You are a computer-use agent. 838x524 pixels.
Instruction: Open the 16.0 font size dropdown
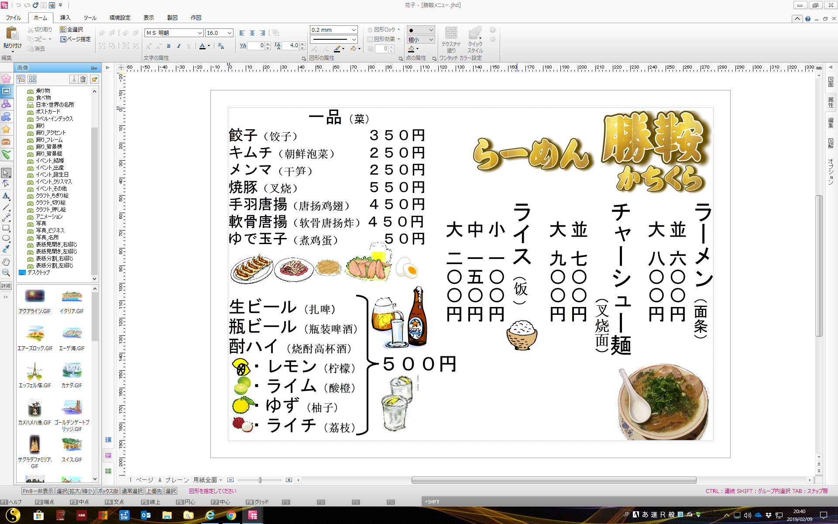(230, 33)
